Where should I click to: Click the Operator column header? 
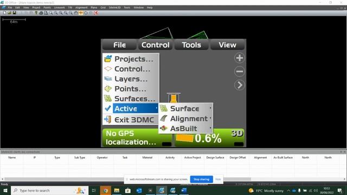pyautogui.click(x=102, y=158)
